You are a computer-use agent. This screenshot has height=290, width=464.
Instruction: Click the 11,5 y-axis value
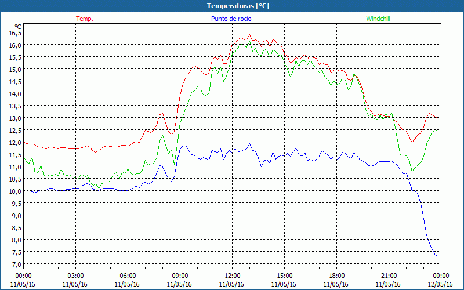click(16, 155)
